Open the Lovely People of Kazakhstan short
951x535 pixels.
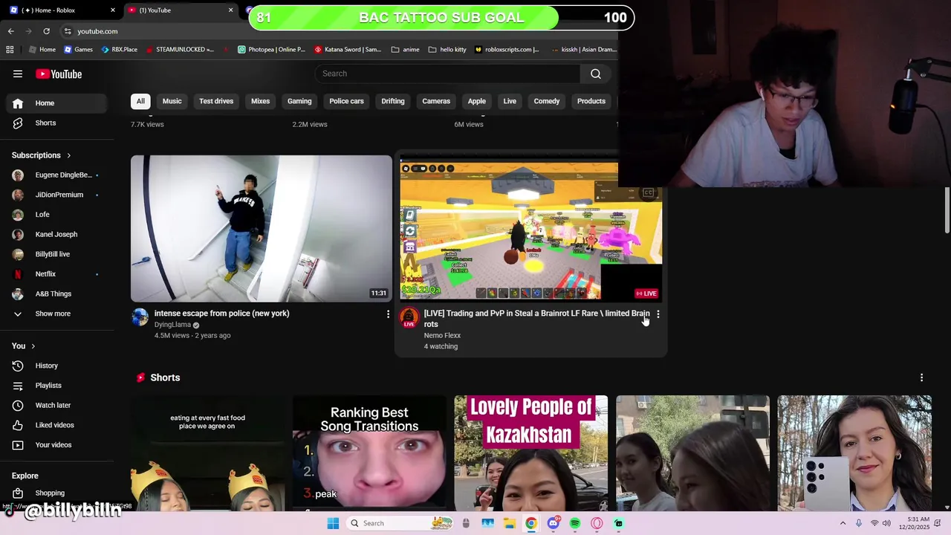click(530, 453)
